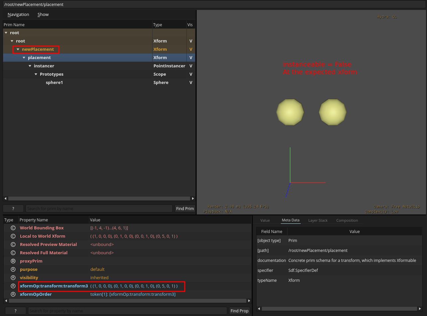Collapse the root Xform tree node

pyautogui.click(x=12, y=41)
